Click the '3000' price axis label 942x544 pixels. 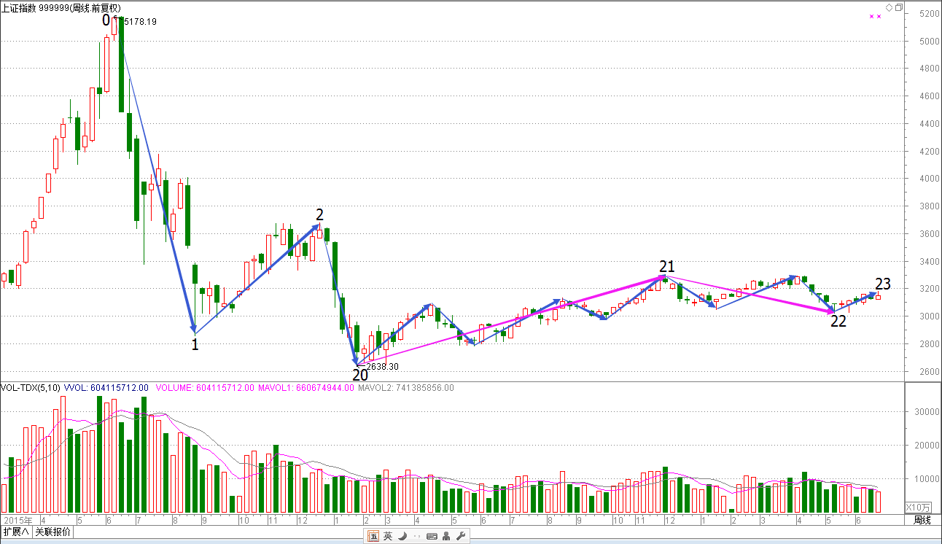coord(929,316)
